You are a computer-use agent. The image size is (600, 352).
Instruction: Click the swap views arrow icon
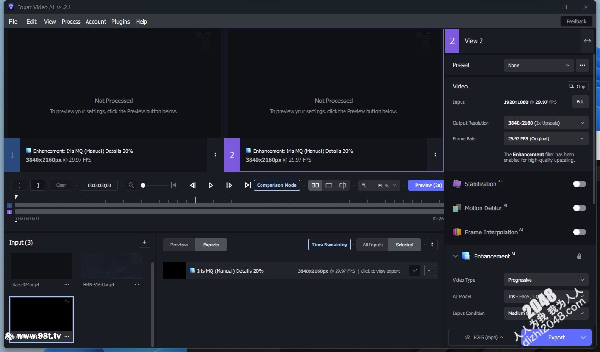[x=587, y=41]
